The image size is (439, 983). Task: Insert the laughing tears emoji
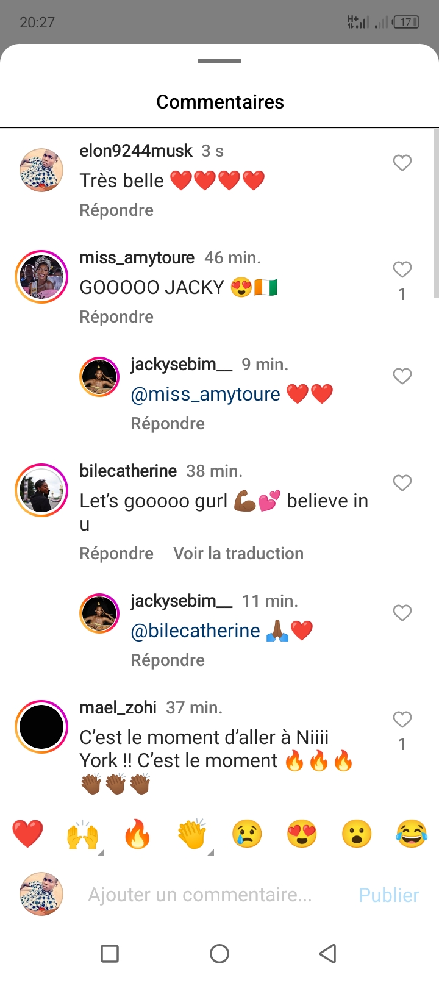[412, 834]
